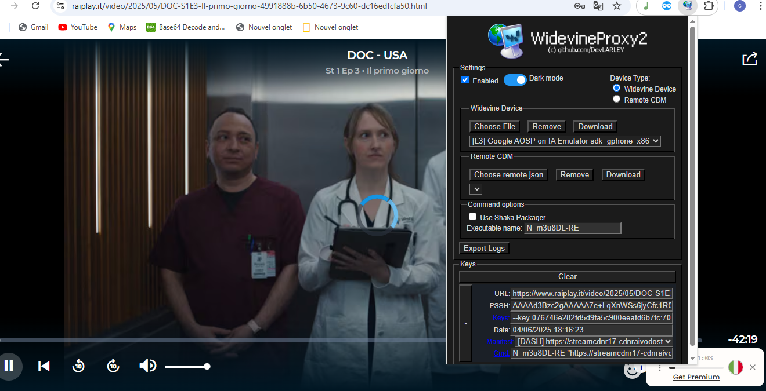The image size is (766, 391).
Task: Click the Italian flag icon
Action: click(x=736, y=367)
